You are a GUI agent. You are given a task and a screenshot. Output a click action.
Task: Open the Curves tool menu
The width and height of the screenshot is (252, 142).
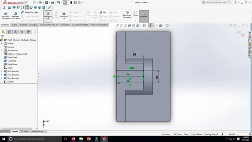pyautogui.click(x=135, y=14)
